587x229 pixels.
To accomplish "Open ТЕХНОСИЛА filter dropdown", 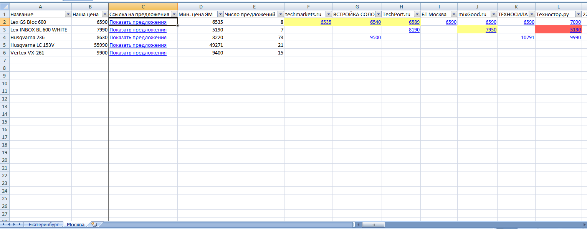I will tap(532, 14).
